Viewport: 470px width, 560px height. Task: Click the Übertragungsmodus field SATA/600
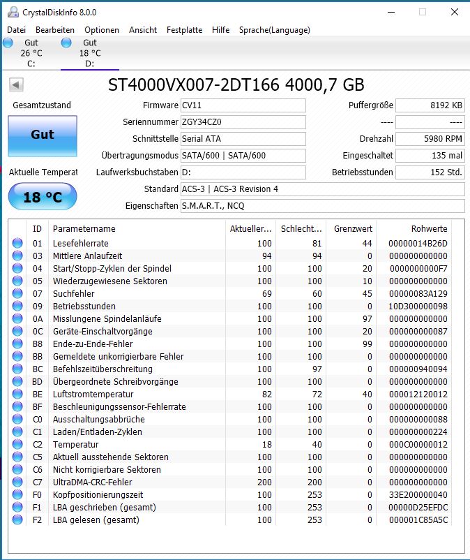tap(243, 155)
